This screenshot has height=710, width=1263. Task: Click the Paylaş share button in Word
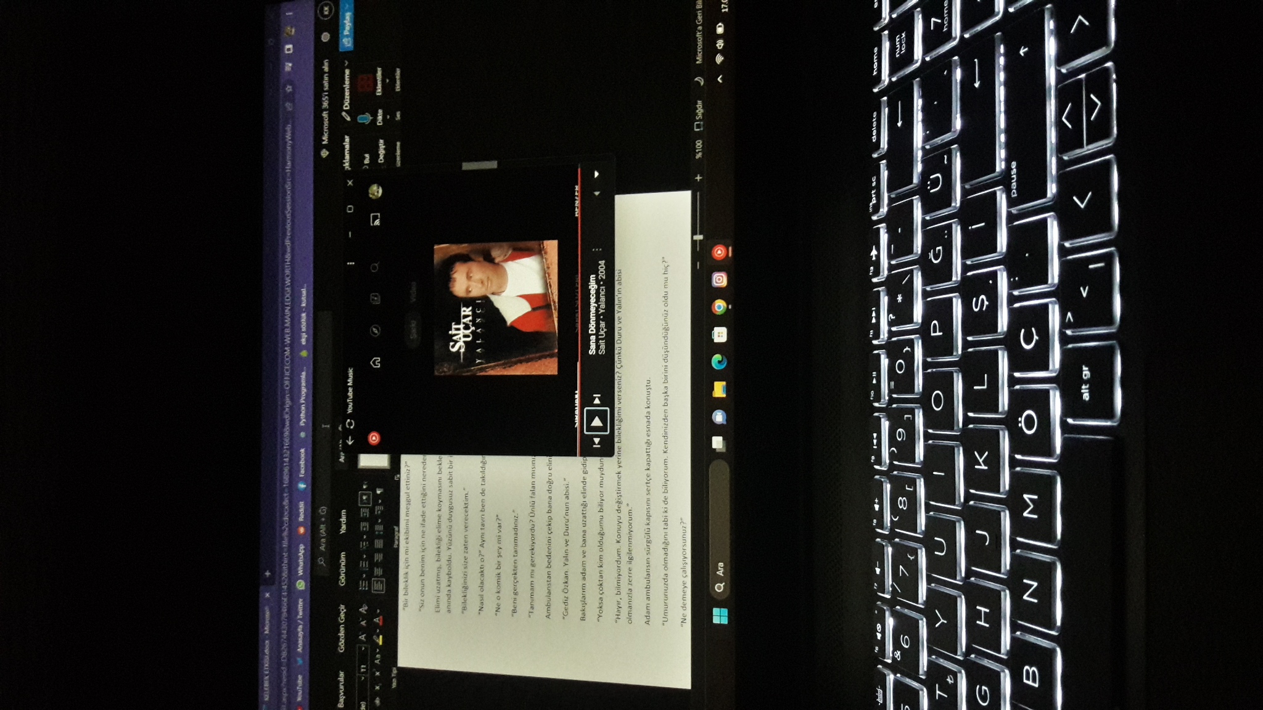pos(347,27)
